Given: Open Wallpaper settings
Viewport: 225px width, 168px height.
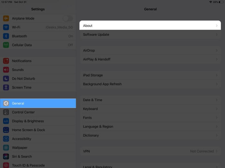Looking at the screenshot, I should pos(38,148).
